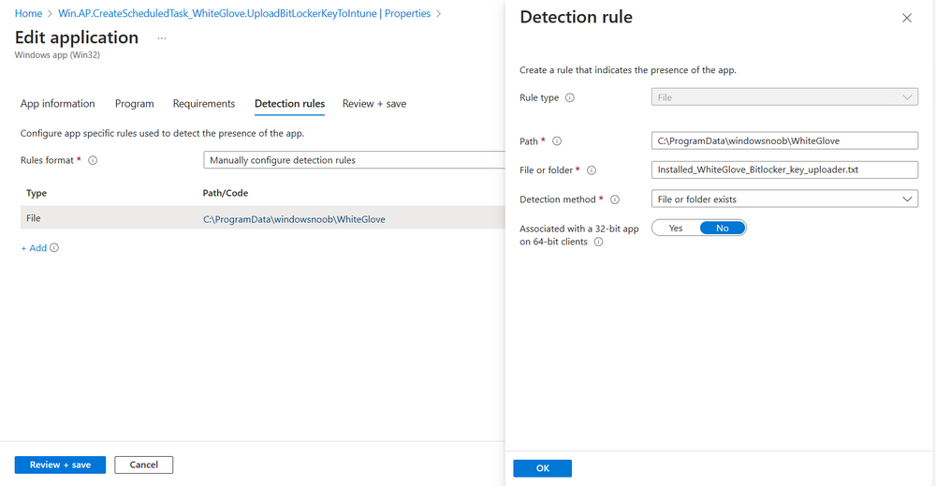Open the Detection method dropdown
Screen dimensions: 936x486
pos(784,199)
